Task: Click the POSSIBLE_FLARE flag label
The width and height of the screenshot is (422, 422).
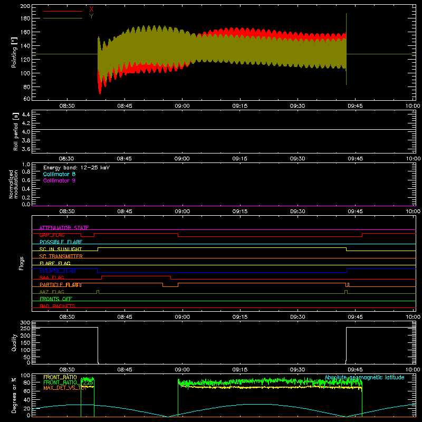Action: [61, 242]
